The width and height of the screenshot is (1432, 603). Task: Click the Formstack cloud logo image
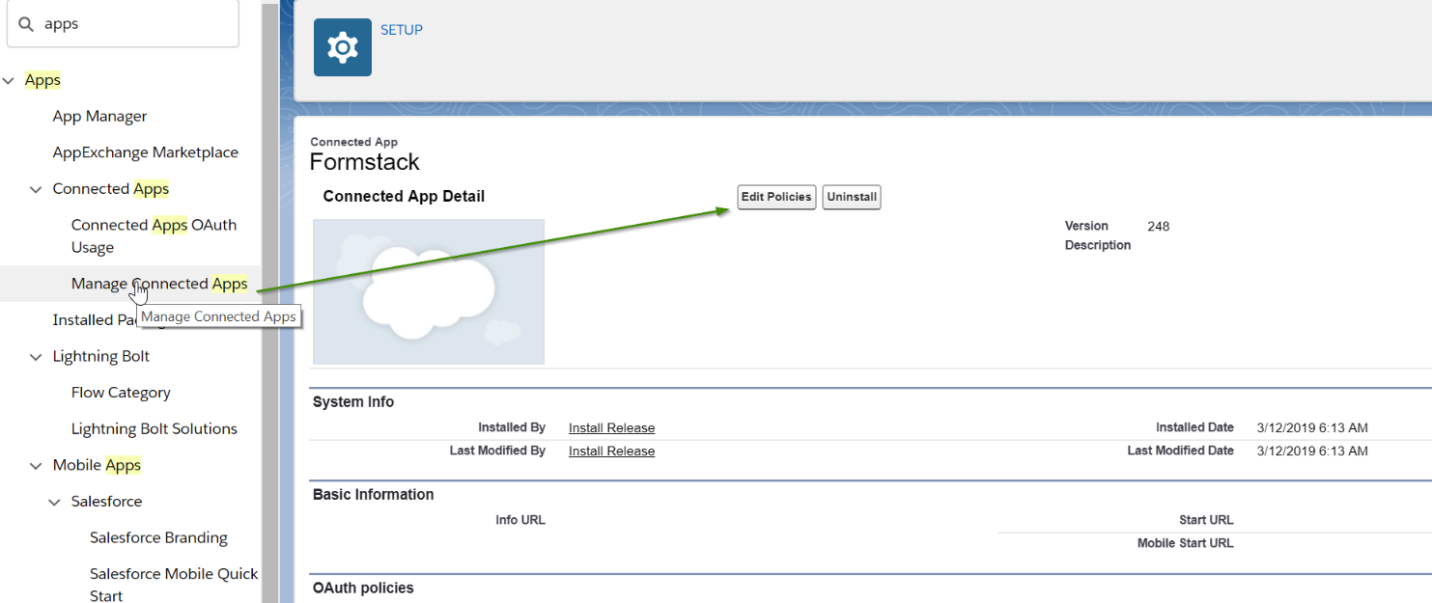pyautogui.click(x=429, y=291)
